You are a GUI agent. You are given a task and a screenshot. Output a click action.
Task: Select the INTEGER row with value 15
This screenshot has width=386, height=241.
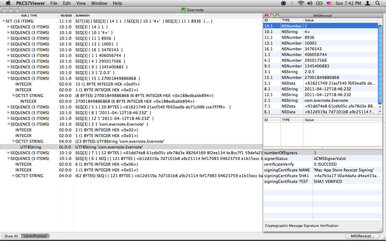[x=131, y=84]
